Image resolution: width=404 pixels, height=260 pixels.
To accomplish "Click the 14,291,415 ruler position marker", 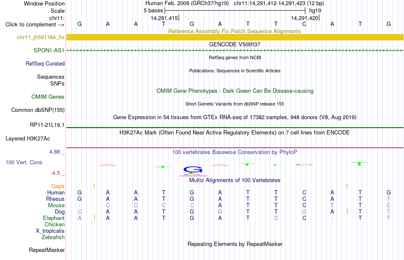I will point(165,18).
